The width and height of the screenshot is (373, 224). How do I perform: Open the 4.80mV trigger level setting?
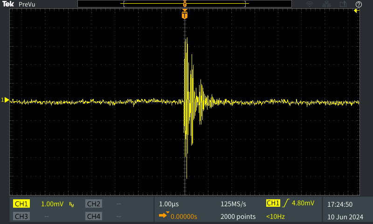tap(303, 203)
